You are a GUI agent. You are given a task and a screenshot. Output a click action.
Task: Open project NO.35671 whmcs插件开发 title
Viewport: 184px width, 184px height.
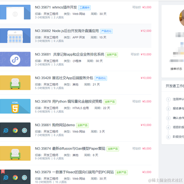pos(56,7)
